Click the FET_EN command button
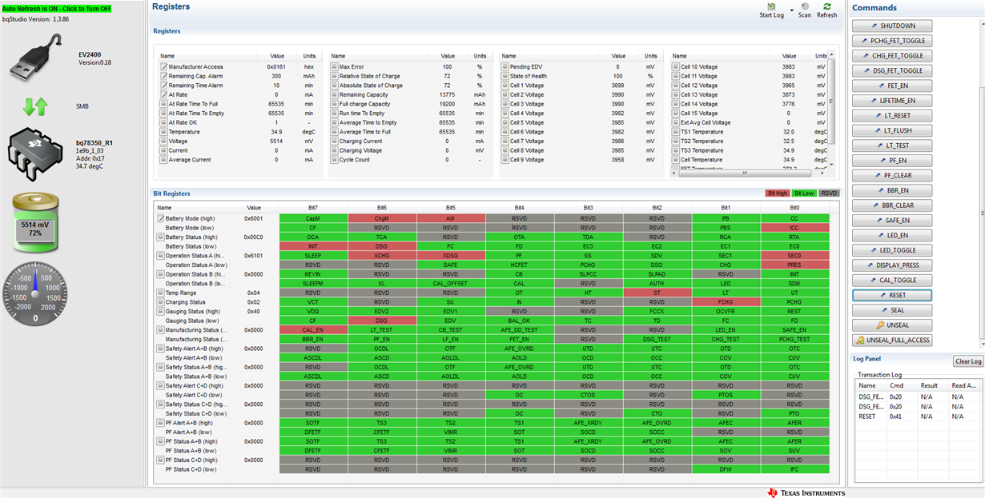Screen dimensions: 985x498 (892, 86)
